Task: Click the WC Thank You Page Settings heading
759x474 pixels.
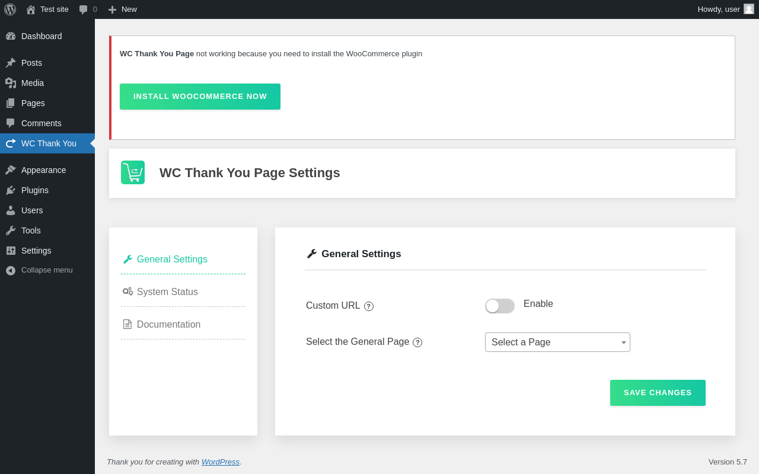Action: click(250, 173)
